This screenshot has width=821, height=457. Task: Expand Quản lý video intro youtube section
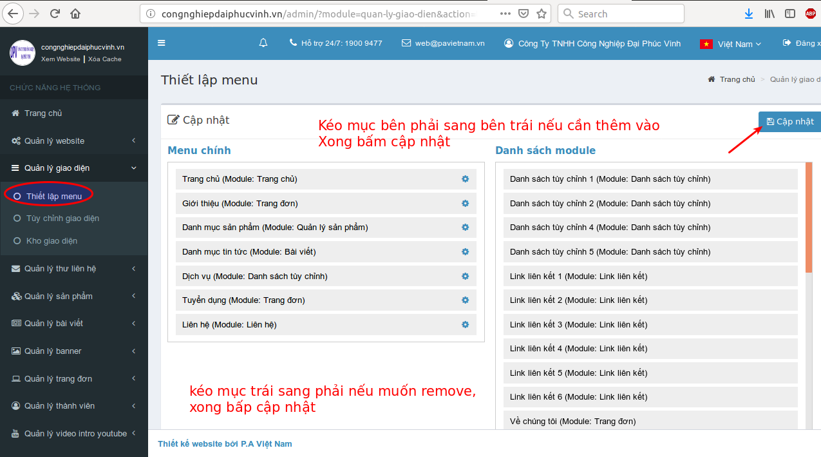74,434
